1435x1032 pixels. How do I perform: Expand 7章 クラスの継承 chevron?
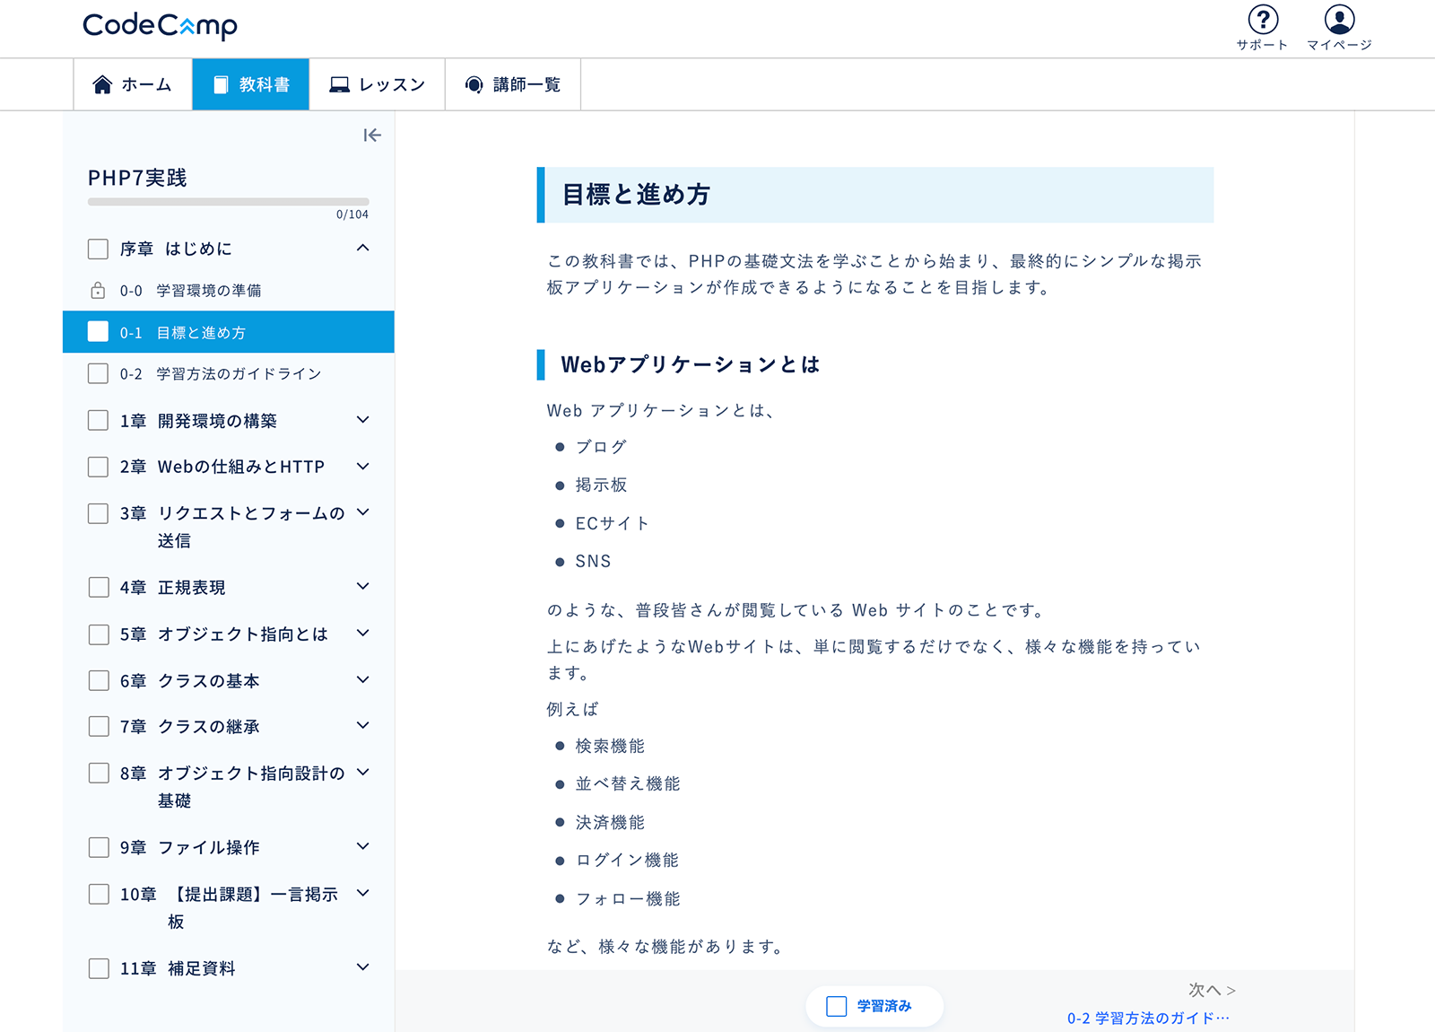[363, 725]
